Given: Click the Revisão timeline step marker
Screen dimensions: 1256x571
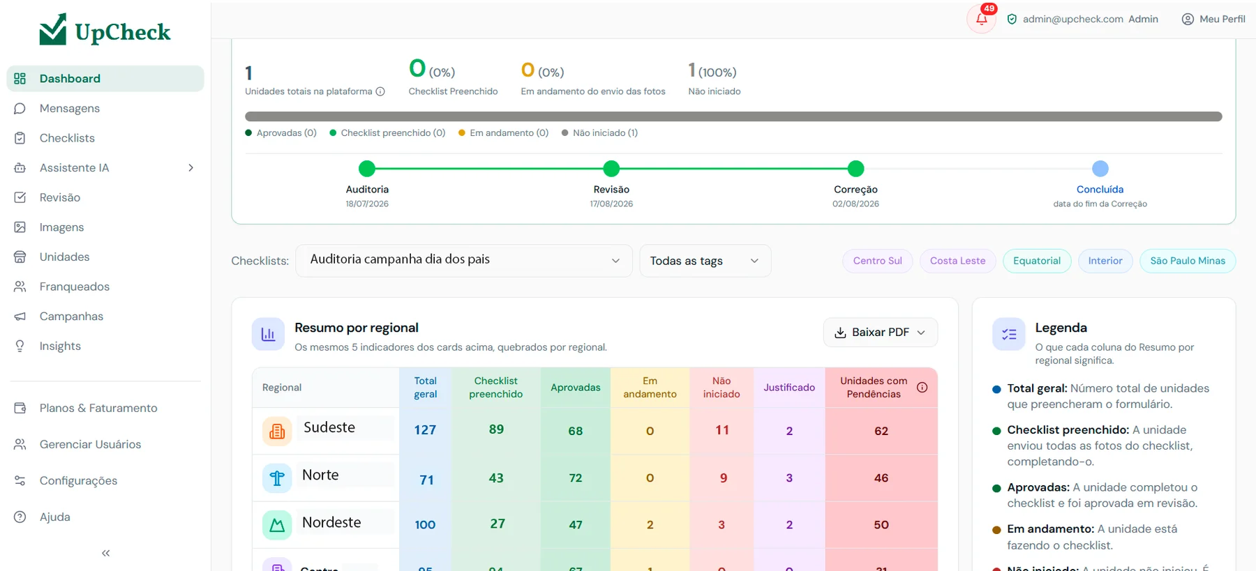Looking at the screenshot, I should [611, 169].
